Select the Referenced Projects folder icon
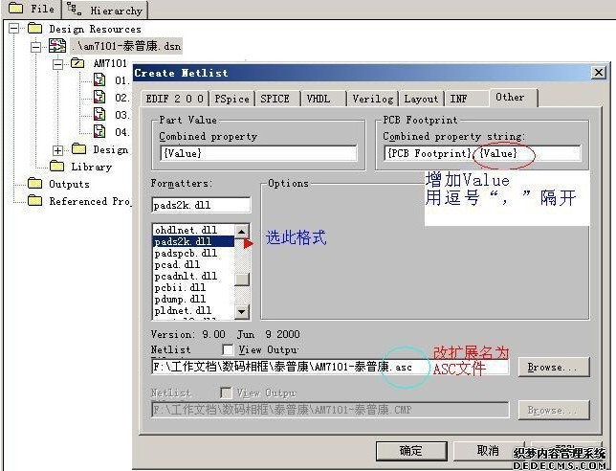The width and height of the screenshot is (616, 471). [x=35, y=200]
